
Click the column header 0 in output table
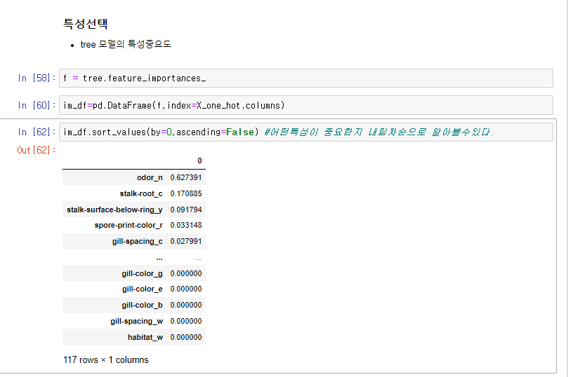199,161
